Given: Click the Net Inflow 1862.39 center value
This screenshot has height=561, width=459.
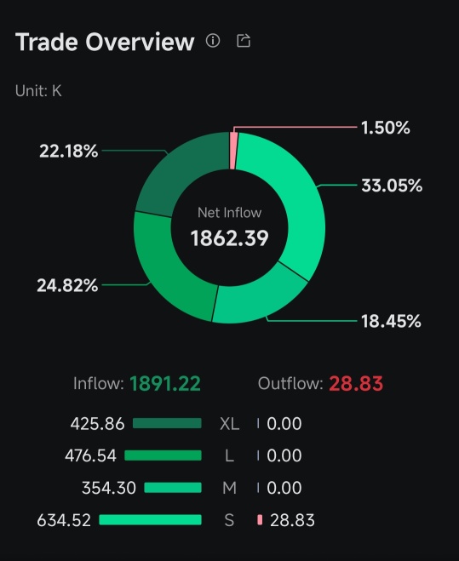Looking at the screenshot, I should [x=230, y=238].
